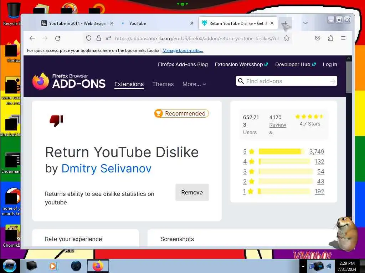
Task: Click the 4.7 Stars rating stars
Action: (310, 117)
